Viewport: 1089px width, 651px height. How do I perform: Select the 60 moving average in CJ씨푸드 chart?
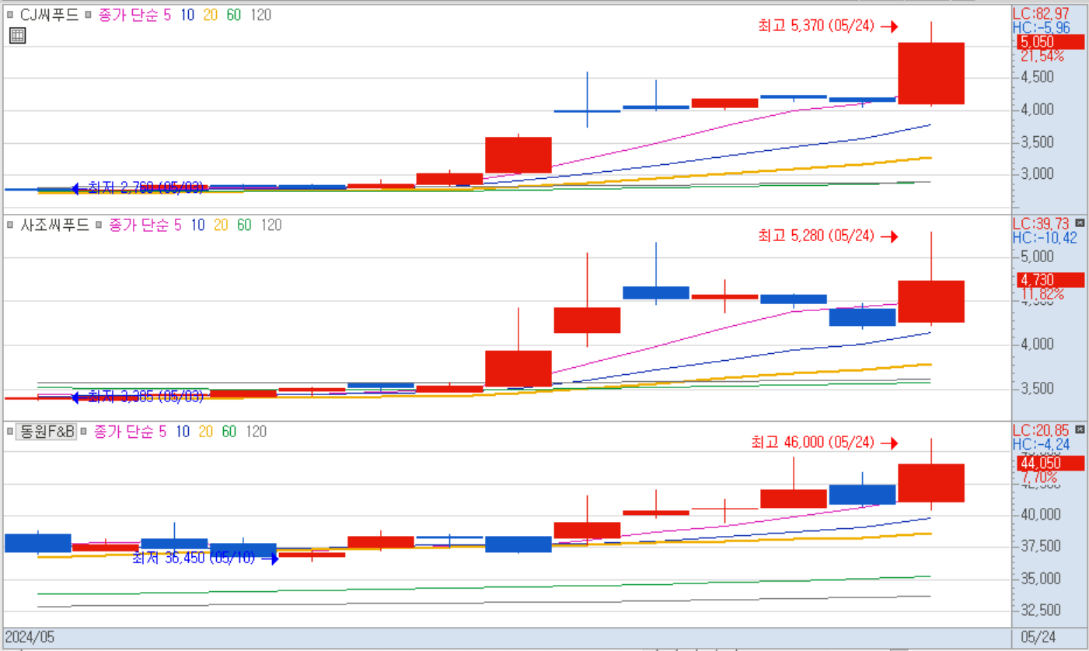233,15
